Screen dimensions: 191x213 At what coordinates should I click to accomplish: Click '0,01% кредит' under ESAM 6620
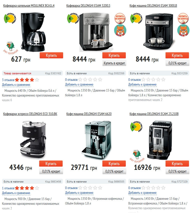pyautogui.click(x=114, y=171)
